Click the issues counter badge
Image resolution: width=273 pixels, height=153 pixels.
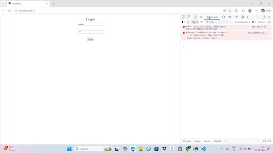click(254, 22)
